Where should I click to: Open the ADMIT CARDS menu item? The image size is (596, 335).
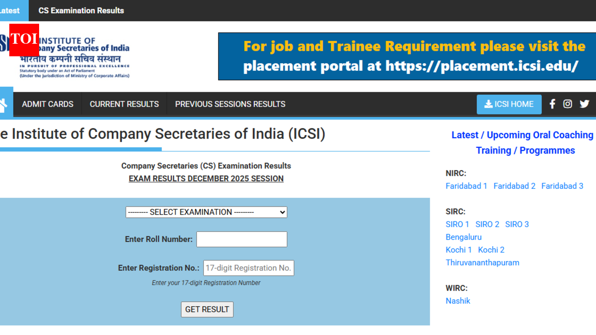pos(47,104)
